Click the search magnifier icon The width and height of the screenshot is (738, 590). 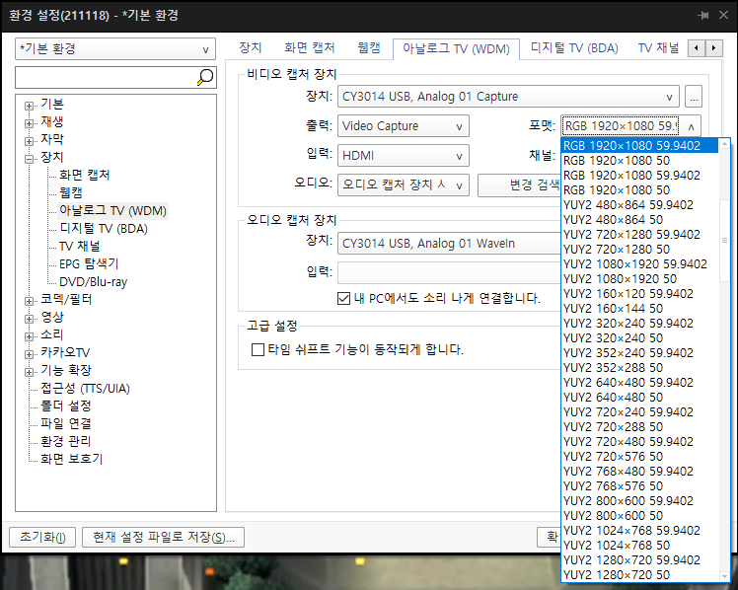pos(205,77)
